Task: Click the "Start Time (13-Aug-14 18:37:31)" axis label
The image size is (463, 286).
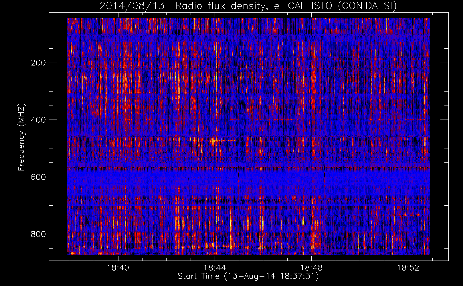Action: 248,276
